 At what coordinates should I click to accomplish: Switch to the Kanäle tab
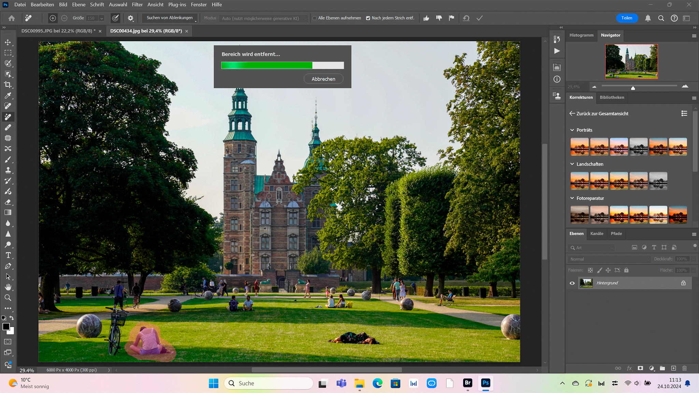[x=597, y=234]
